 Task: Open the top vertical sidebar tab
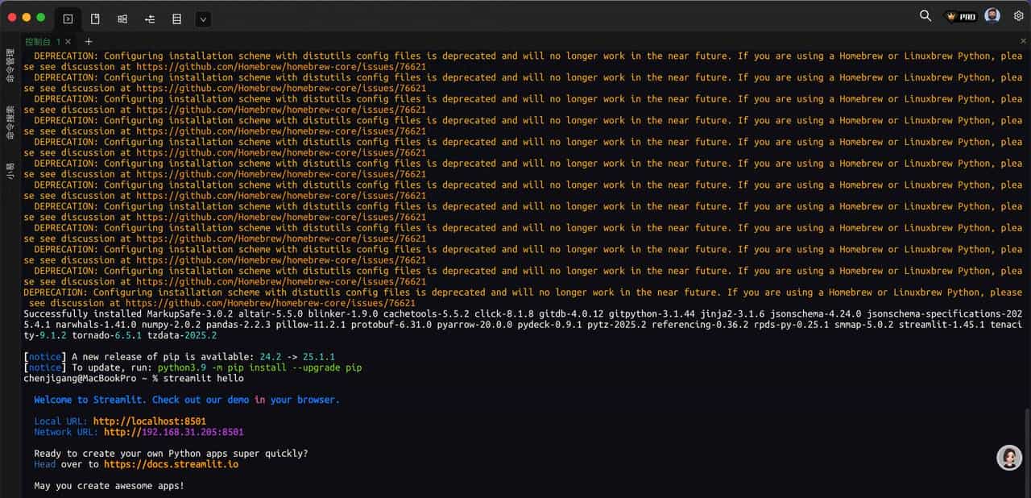coord(10,66)
